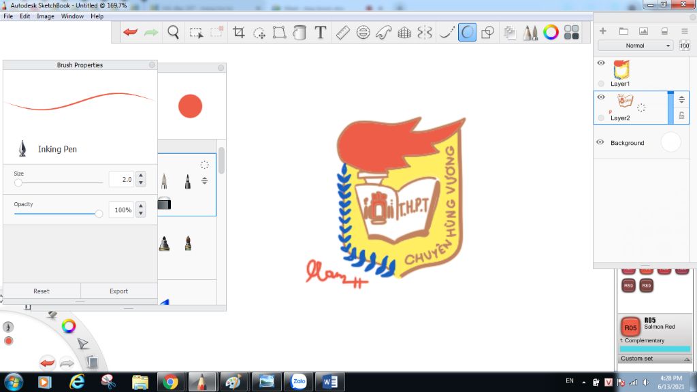Increase Opacity with up arrow

click(141, 206)
